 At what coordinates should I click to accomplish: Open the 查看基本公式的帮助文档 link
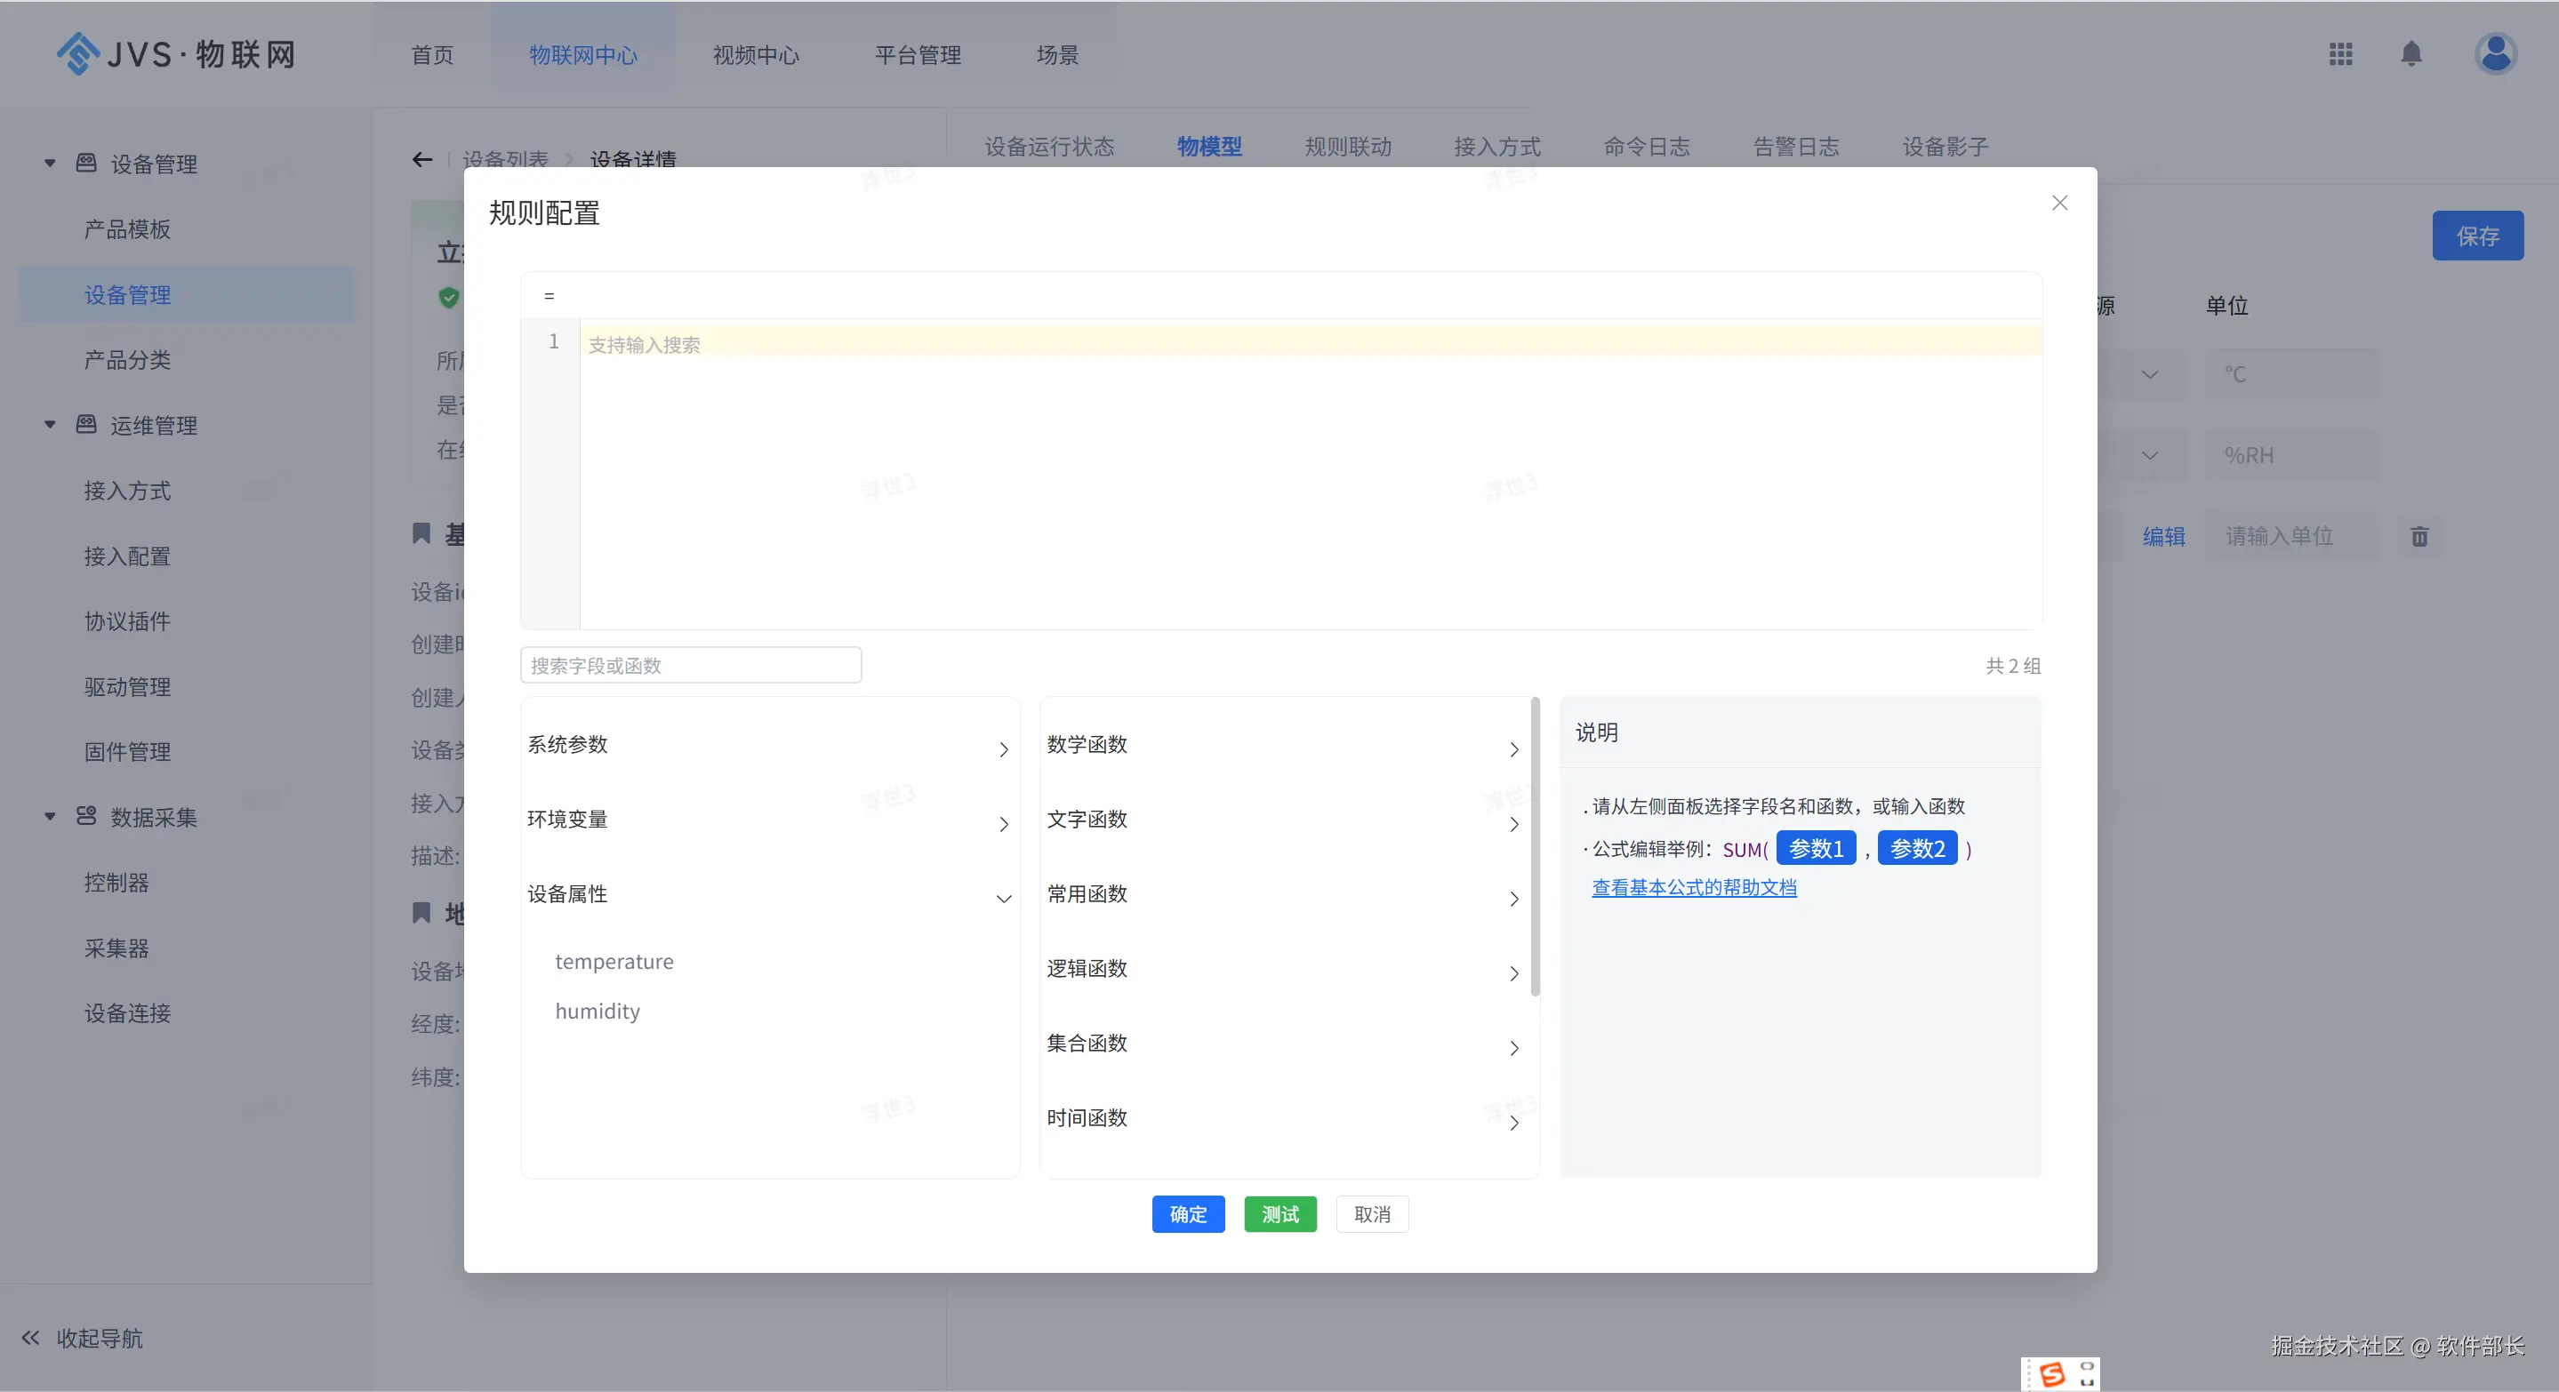click(1694, 888)
